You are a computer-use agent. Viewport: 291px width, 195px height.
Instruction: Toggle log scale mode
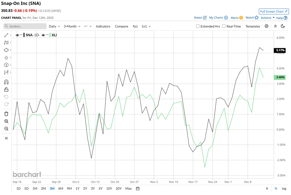[284, 188]
